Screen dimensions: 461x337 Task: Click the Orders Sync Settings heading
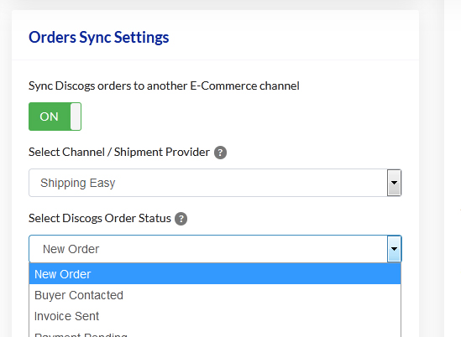99,38
